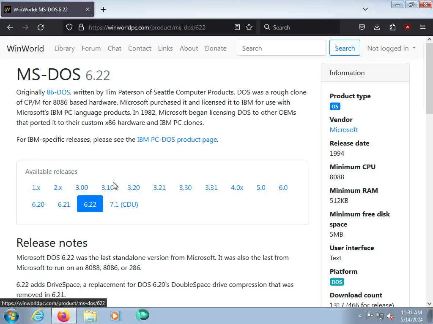Select release 3.31
The height and width of the screenshot is (324, 433).
pos(211,187)
